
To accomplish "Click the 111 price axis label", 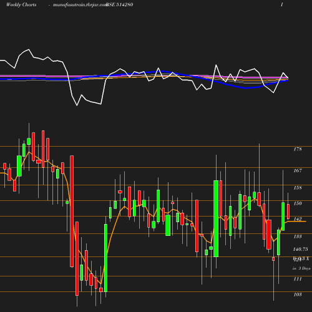I will pyautogui.click(x=298, y=279).
